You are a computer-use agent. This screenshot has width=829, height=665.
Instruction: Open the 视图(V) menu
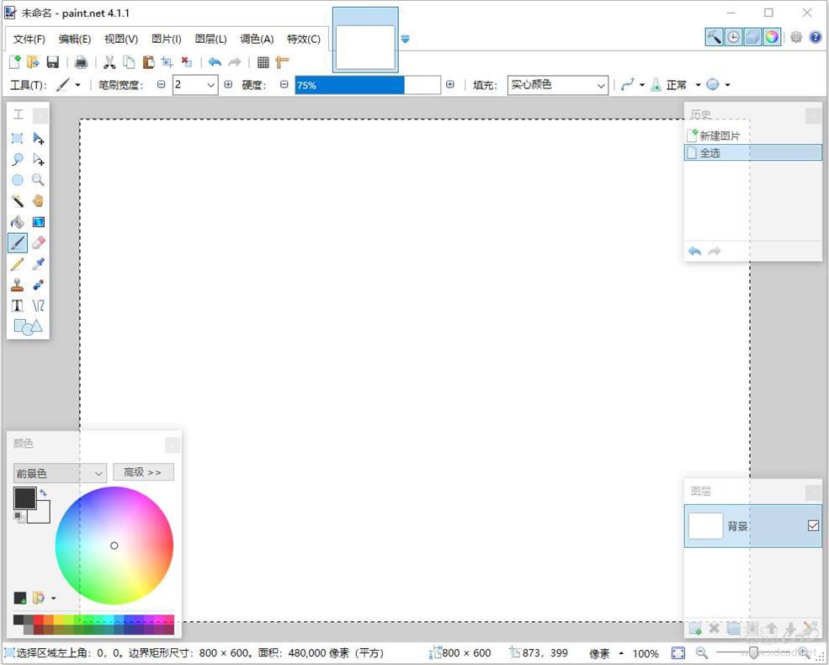click(x=121, y=39)
